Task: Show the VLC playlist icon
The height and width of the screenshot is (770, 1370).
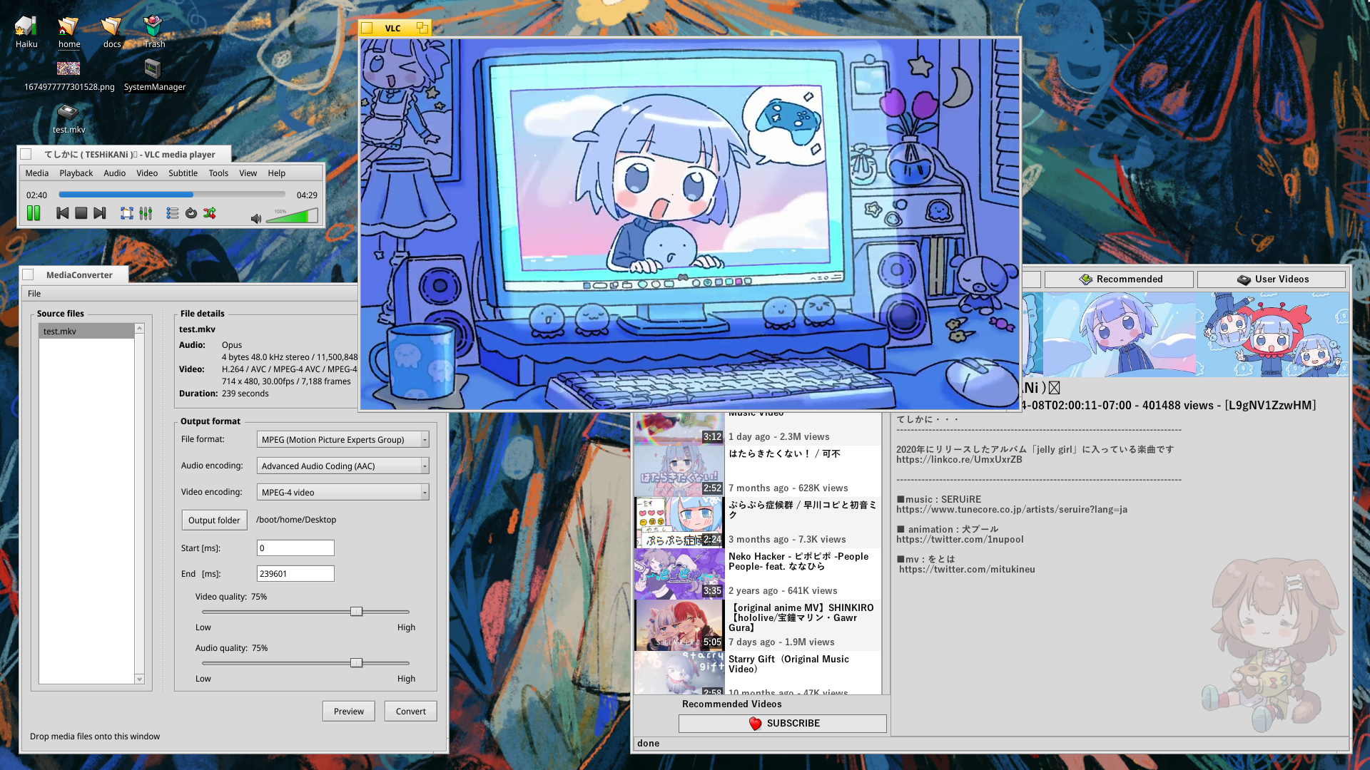Action: point(172,213)
